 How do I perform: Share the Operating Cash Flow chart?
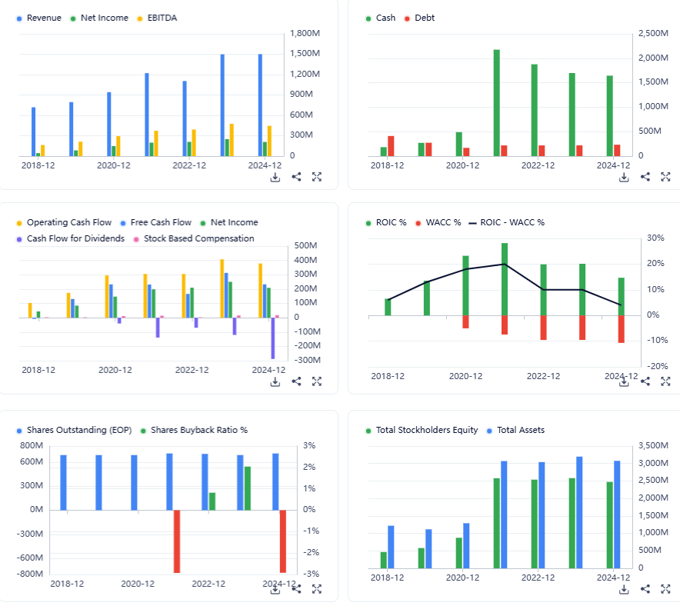pyautogui.click(x=296, y=381)
